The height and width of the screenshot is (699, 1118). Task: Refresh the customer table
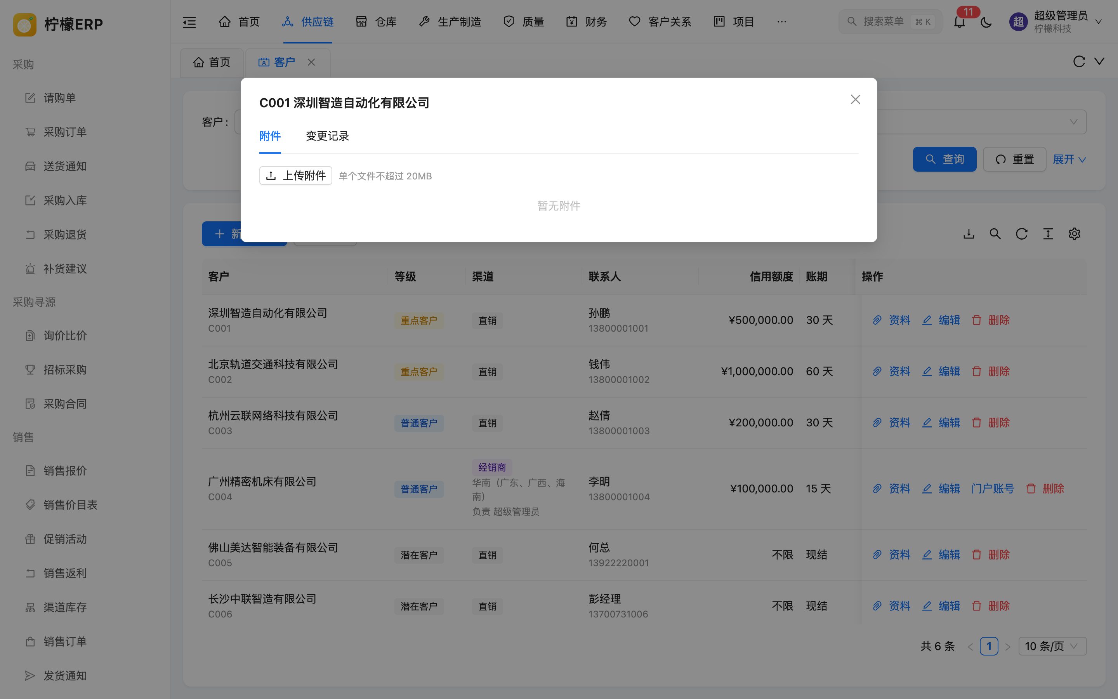point(1021,234)
